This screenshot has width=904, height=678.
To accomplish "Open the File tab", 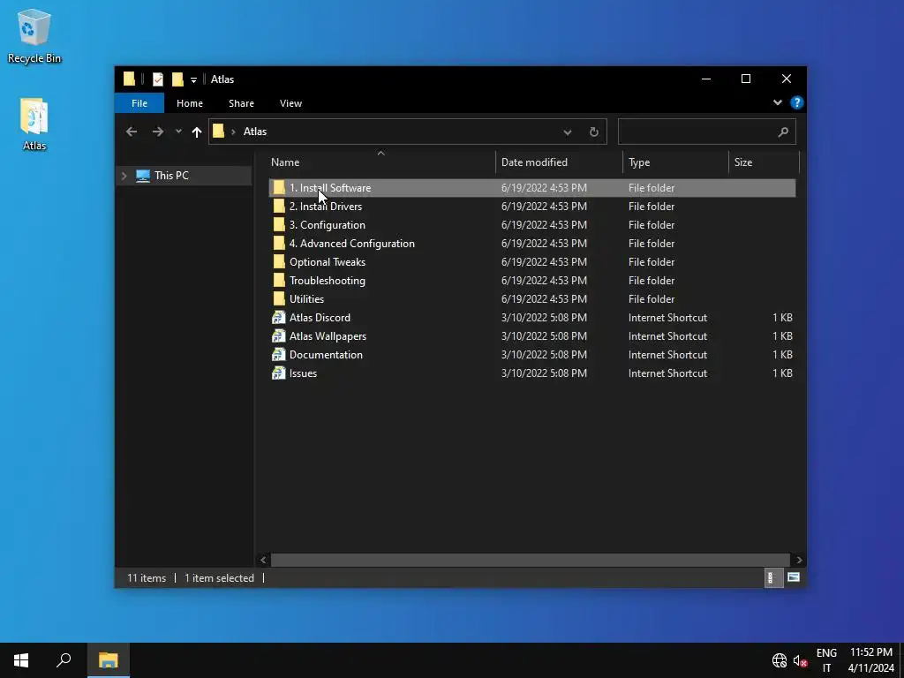I will (139, 103).
